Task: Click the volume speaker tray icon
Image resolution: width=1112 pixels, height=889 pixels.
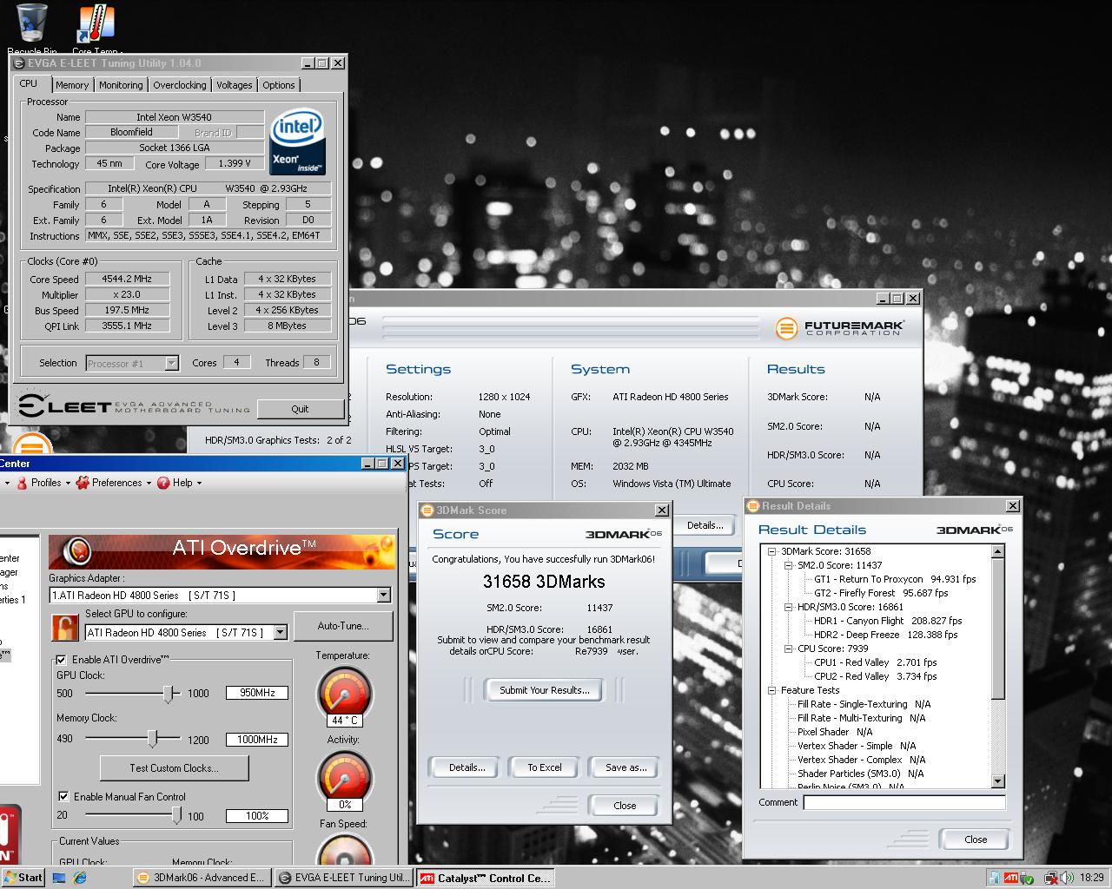Action: pos(1068,878)
